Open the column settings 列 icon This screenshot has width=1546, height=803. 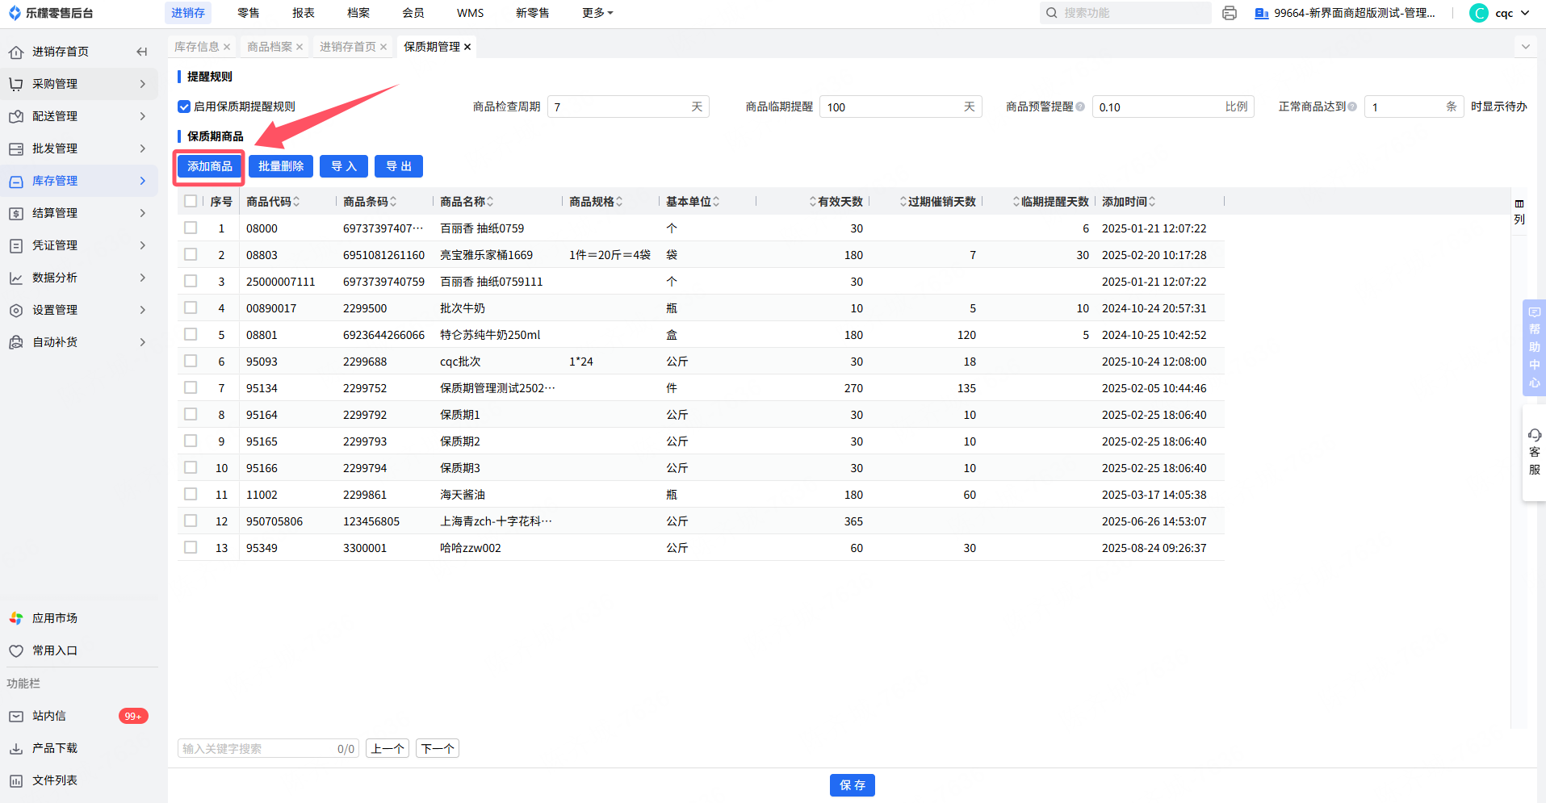[1519, 211]
